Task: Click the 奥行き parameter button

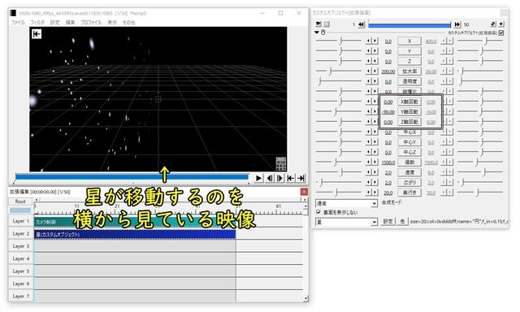Action: pos(409,193)
